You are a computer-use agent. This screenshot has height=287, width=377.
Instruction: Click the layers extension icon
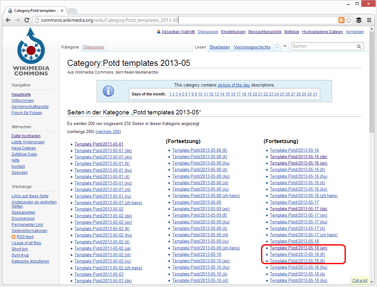359,20
